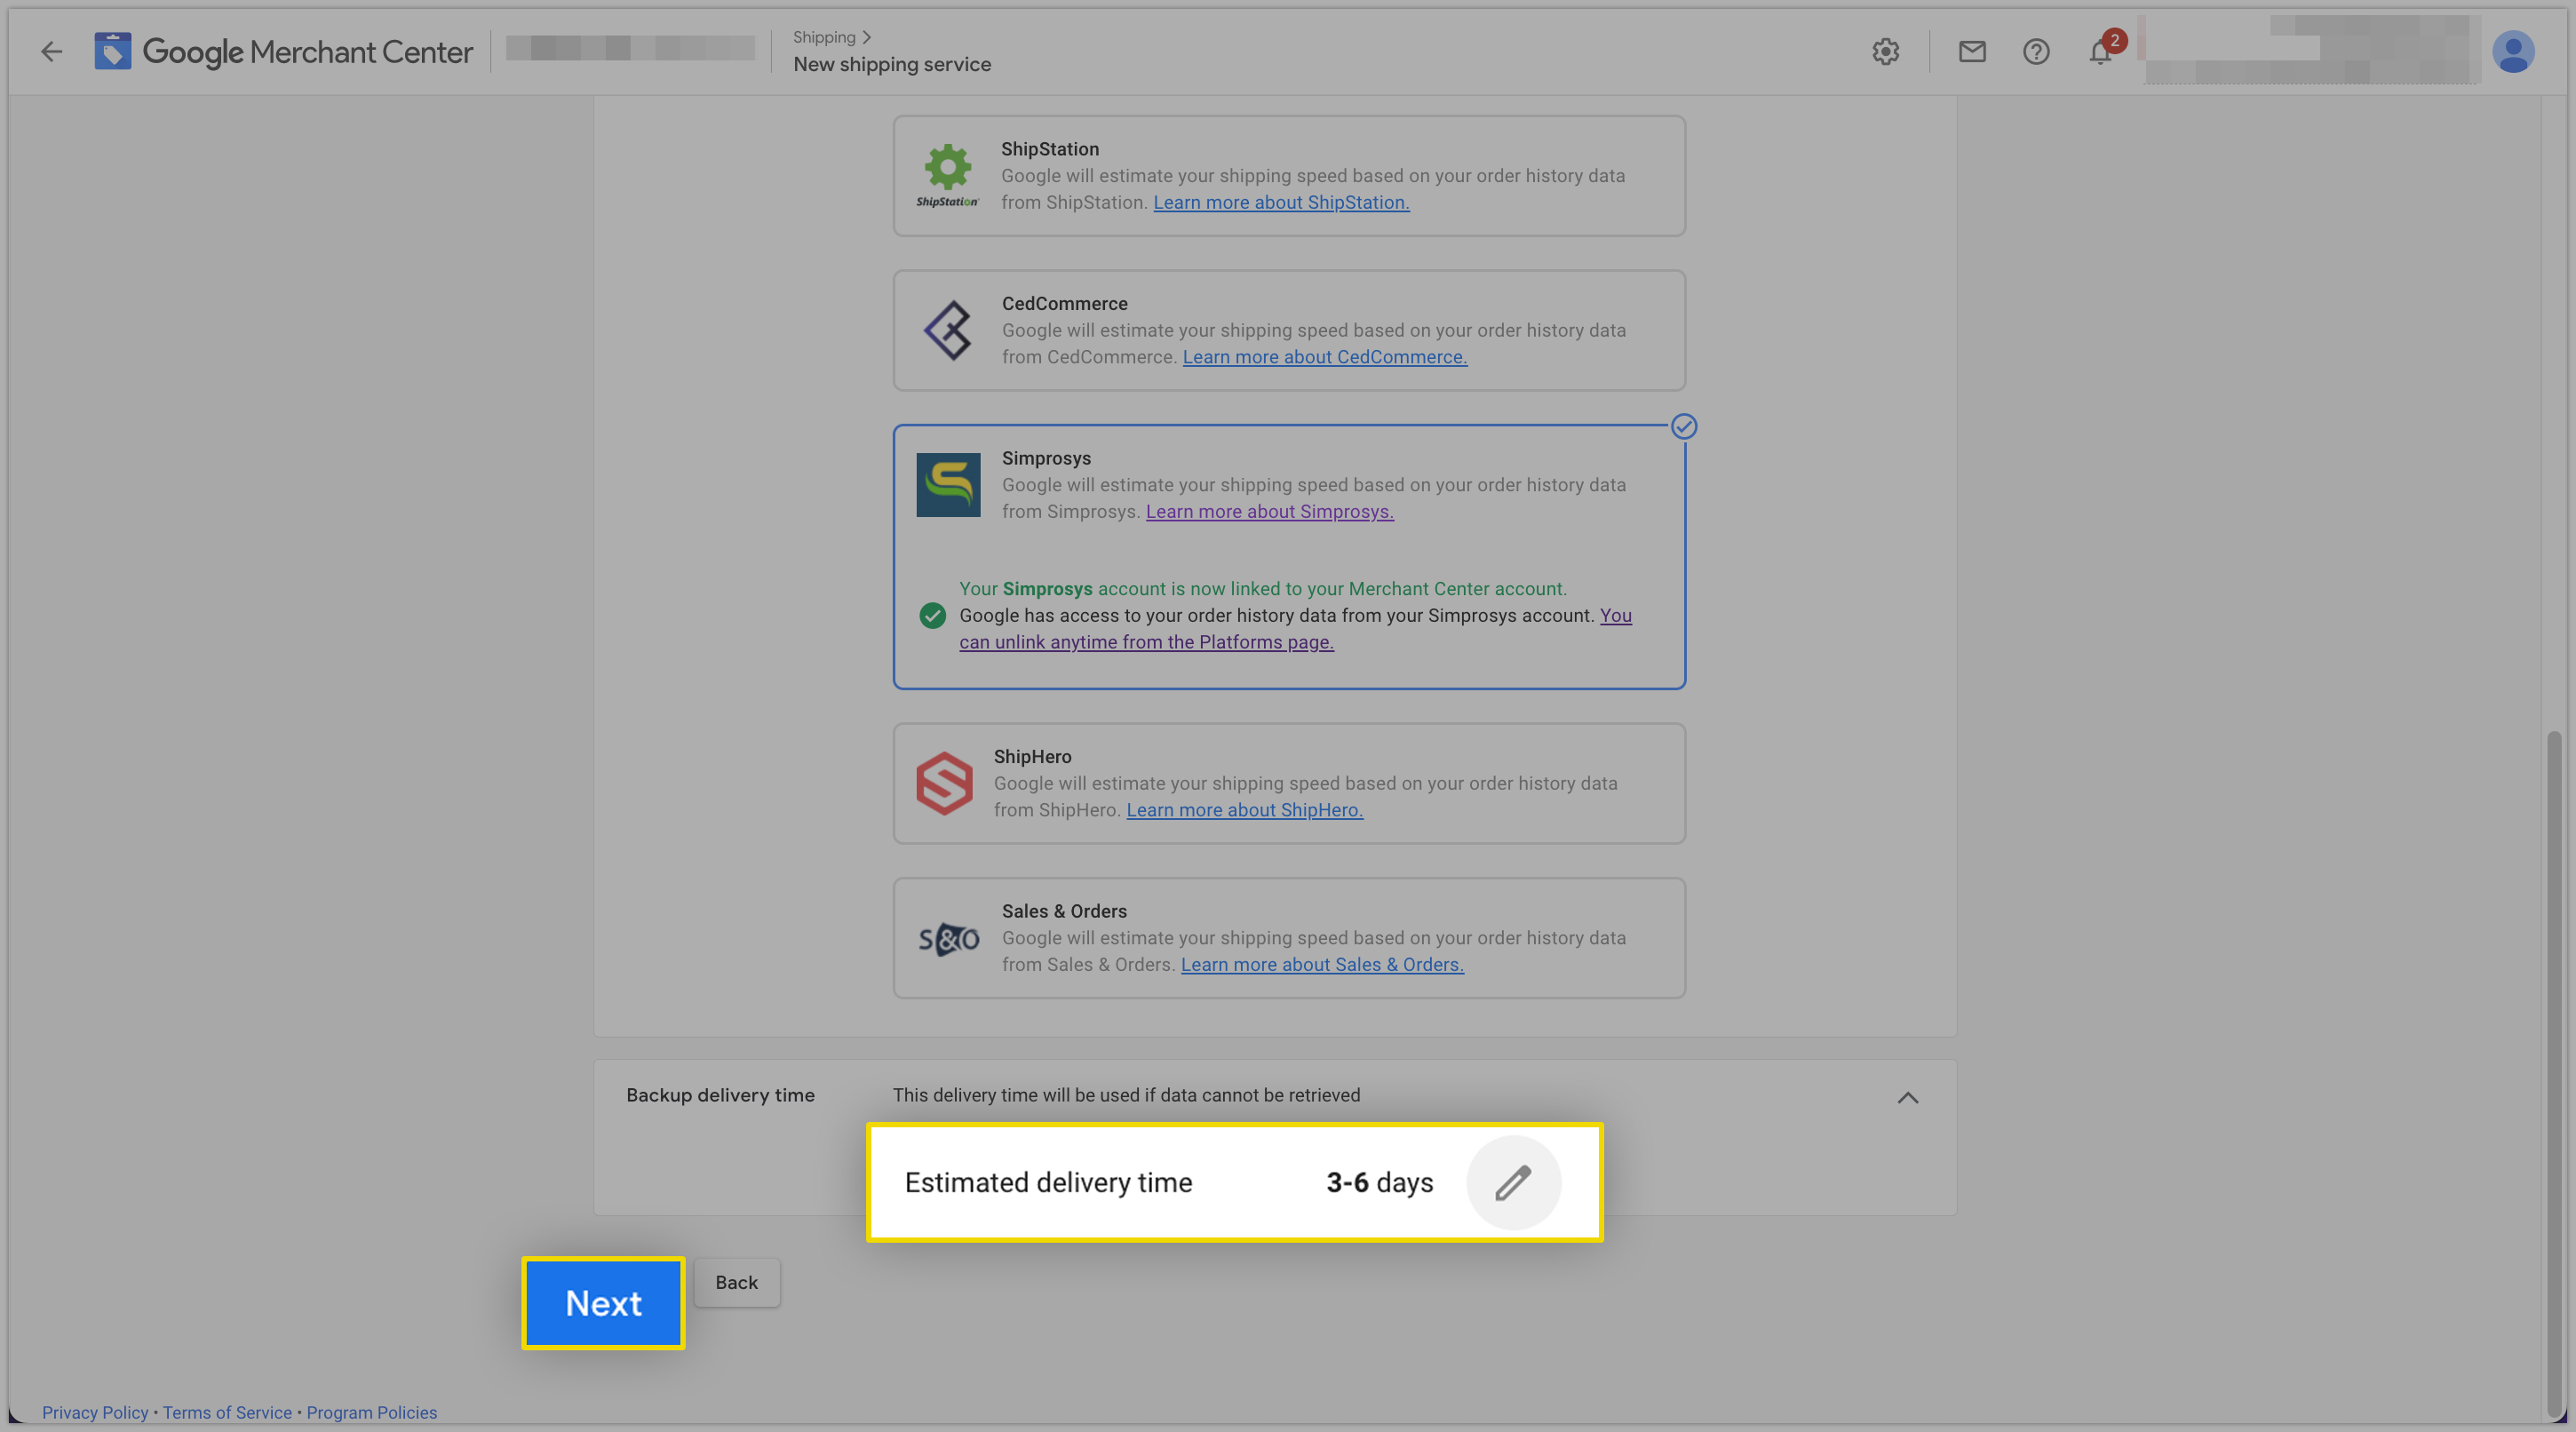The width and height of the screenshot is (2576, 1432).
Task: Open the Terms of Service link
Action: pos(227,1412)
